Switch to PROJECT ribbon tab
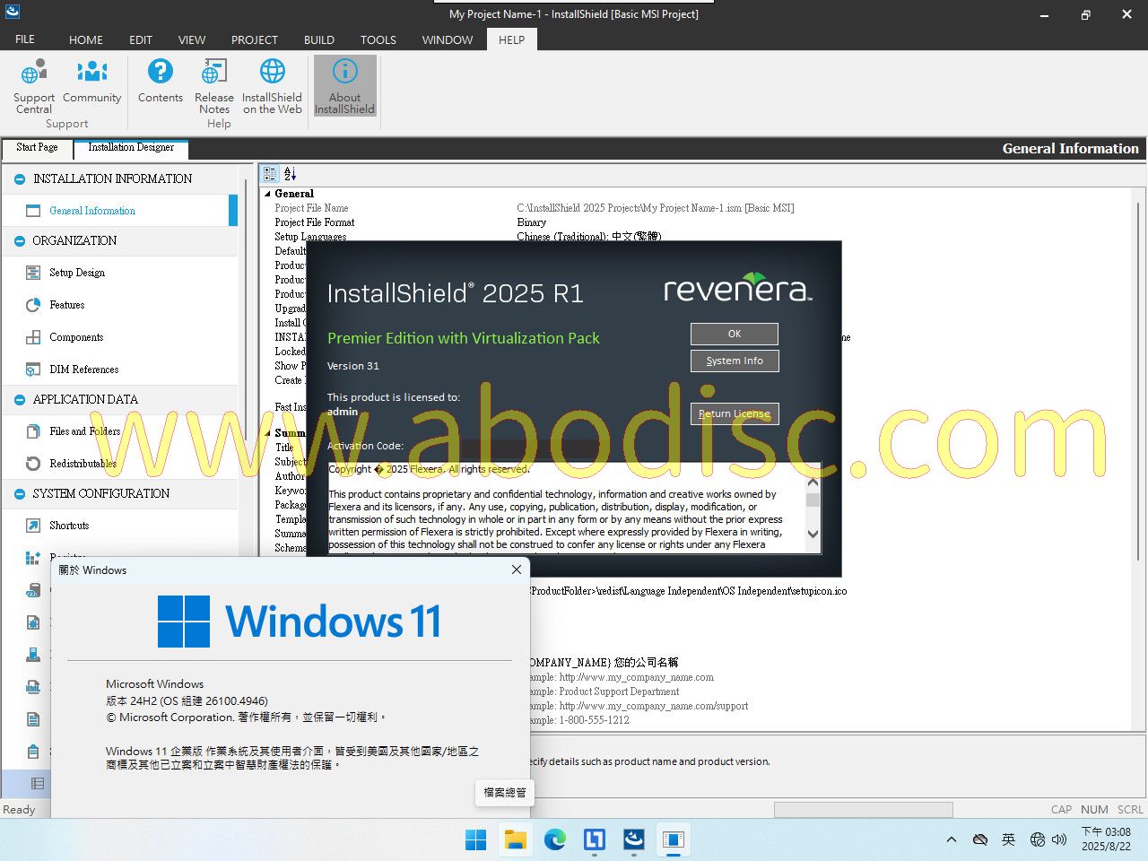 point(255,39)
